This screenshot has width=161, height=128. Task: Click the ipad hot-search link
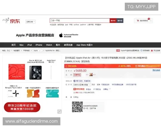click(67, 25)
